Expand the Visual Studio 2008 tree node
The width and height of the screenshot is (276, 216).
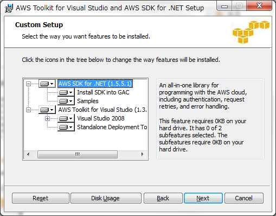[47, 118]
